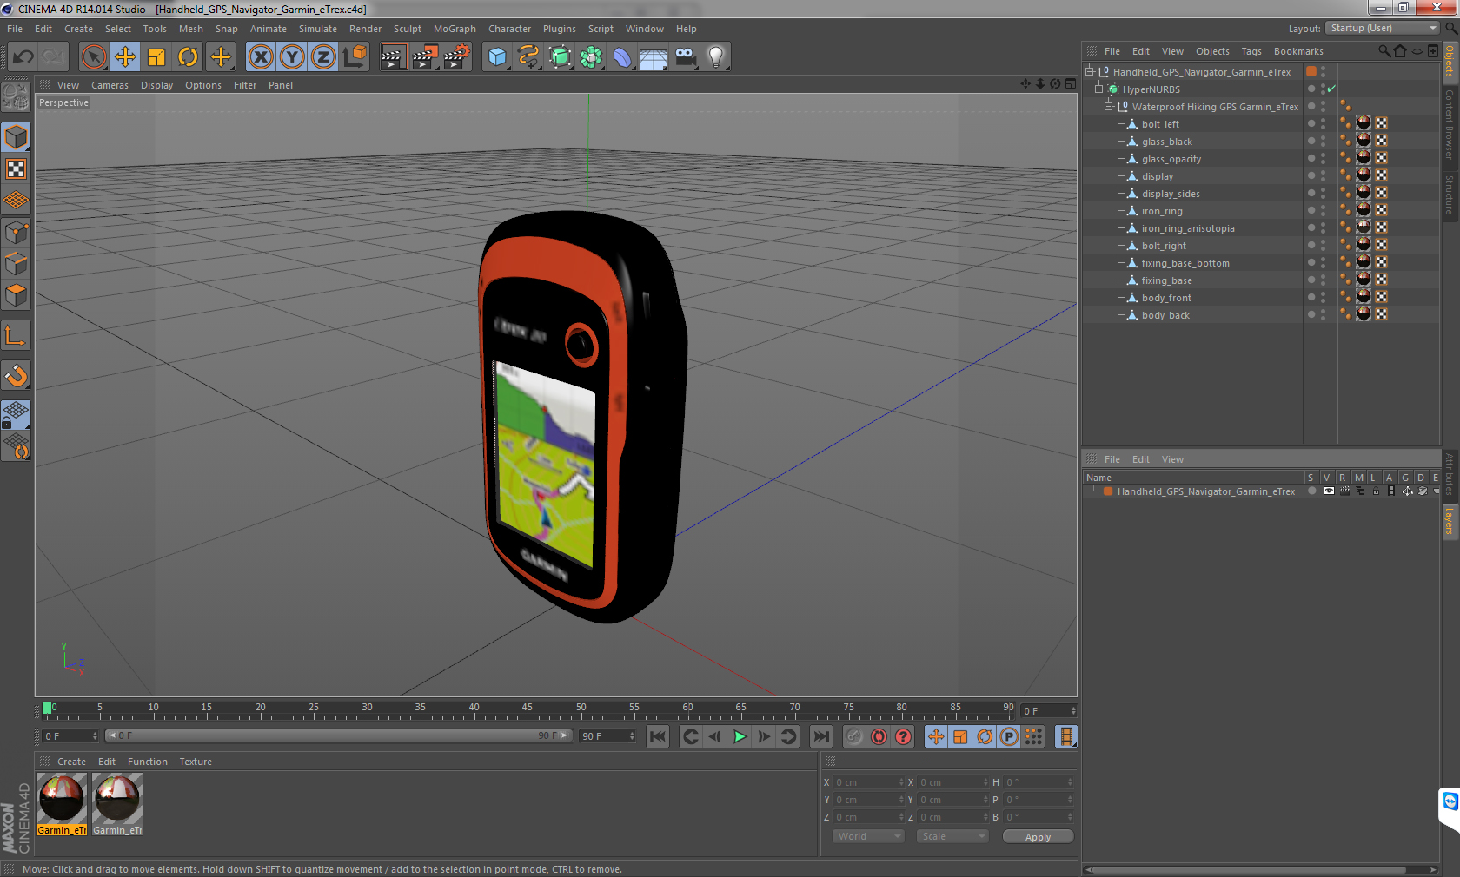Add a camera object

[x=685, y=57]
